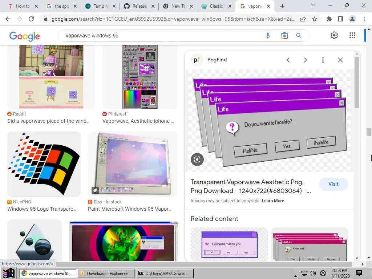Click the preview panel scrollbar thumb

tap(357, 82)
